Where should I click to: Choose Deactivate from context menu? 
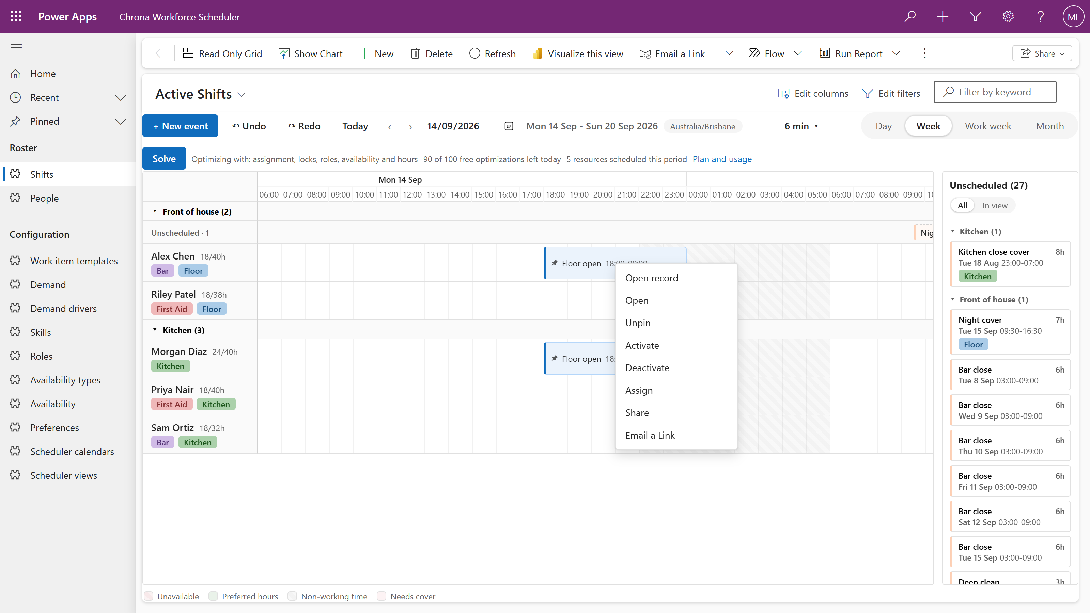676,368
